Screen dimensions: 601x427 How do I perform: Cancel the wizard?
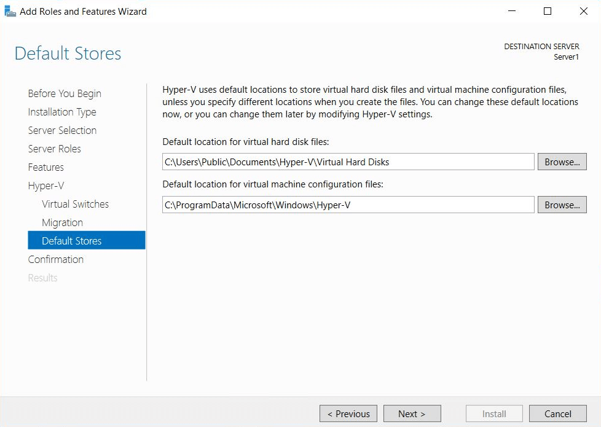pyautogui.click(x=557, y=413)
